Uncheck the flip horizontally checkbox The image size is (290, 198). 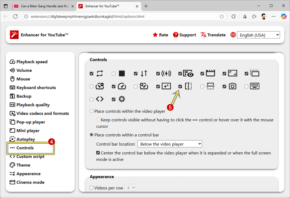coord(180,87)
